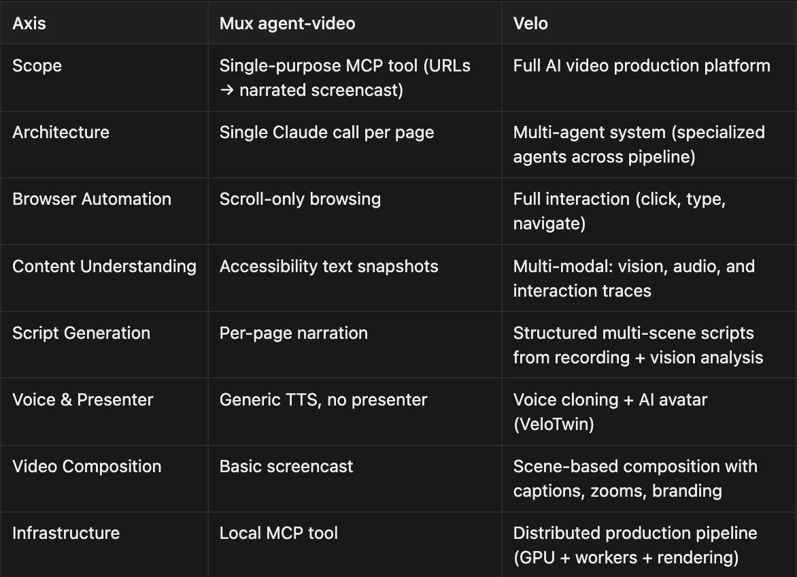The width and height of the screenshot is (797, 577).
Task: Select the 'Script Generation' row label
Action: pos(82,333)
